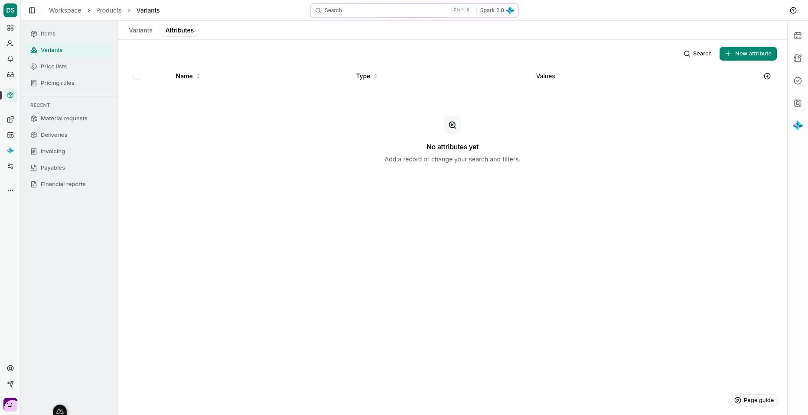Open Invoicing in Recent list

[x=69, y=151]
